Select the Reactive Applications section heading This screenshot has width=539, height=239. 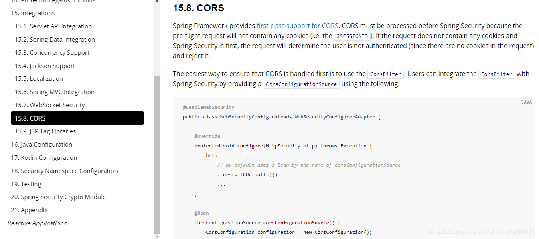click(36, 223)
